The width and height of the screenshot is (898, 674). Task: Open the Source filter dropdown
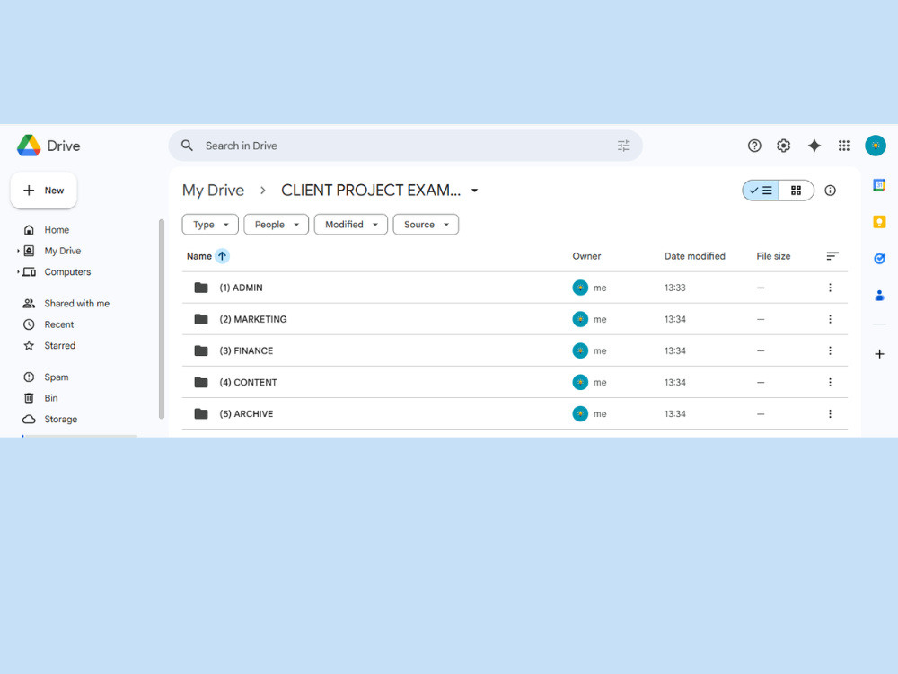click(x=426, y=225)
